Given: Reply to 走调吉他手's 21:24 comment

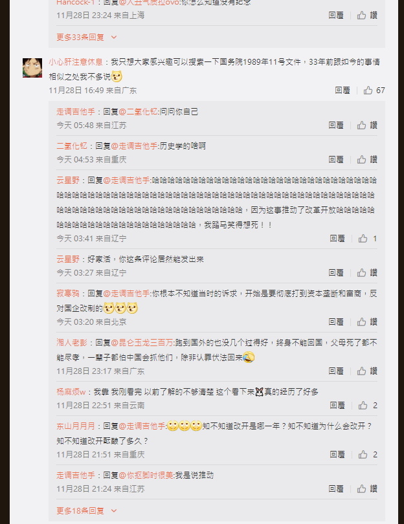Looking at the screenshot, I should click(x=336, y=489).
